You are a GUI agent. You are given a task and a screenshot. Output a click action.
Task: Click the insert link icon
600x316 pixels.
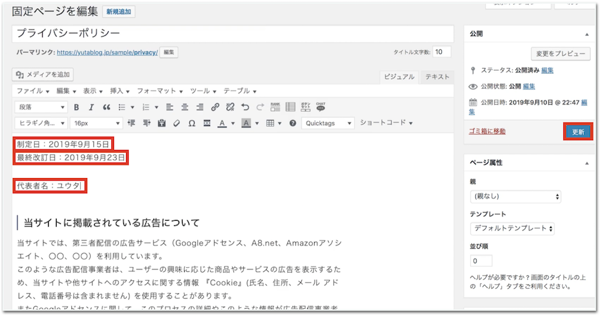pos(215,107)
